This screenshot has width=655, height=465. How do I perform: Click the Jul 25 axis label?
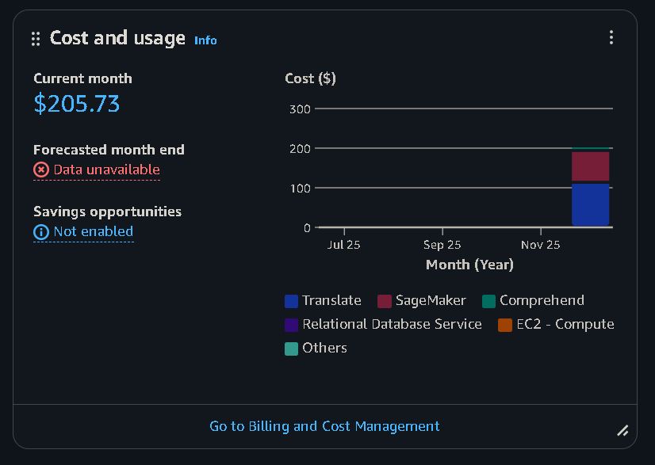[343, 245]
